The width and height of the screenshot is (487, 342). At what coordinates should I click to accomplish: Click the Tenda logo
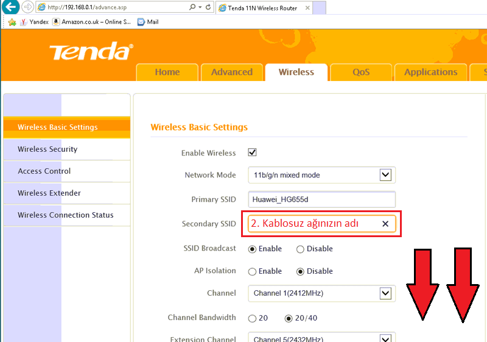click(x=91, y=51)
